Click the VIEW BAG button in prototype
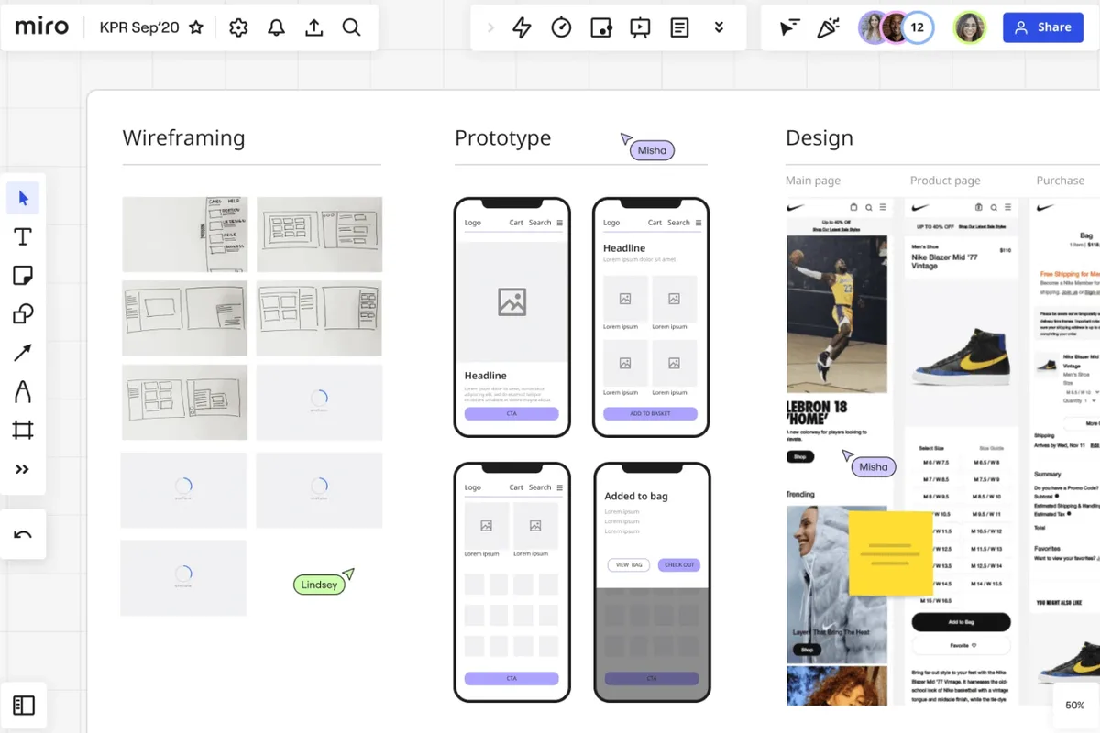1100x733 pixels. (629, 565)
